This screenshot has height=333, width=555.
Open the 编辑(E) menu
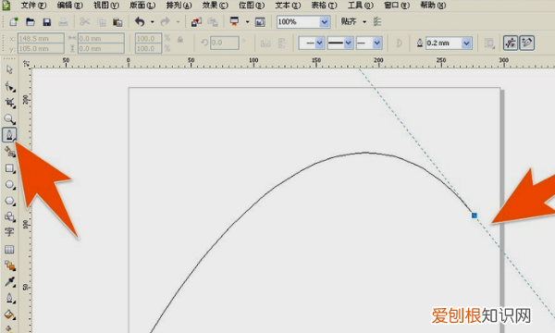pos(70,6)
